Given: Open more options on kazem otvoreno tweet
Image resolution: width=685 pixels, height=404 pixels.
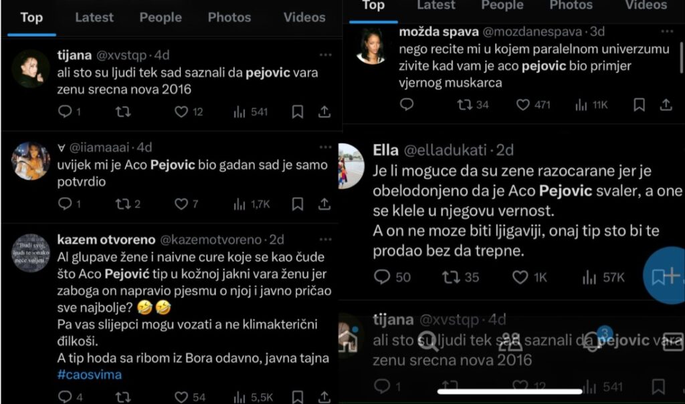Looking at the screenshot, I should pyautogui.click(x=325, y=239).
